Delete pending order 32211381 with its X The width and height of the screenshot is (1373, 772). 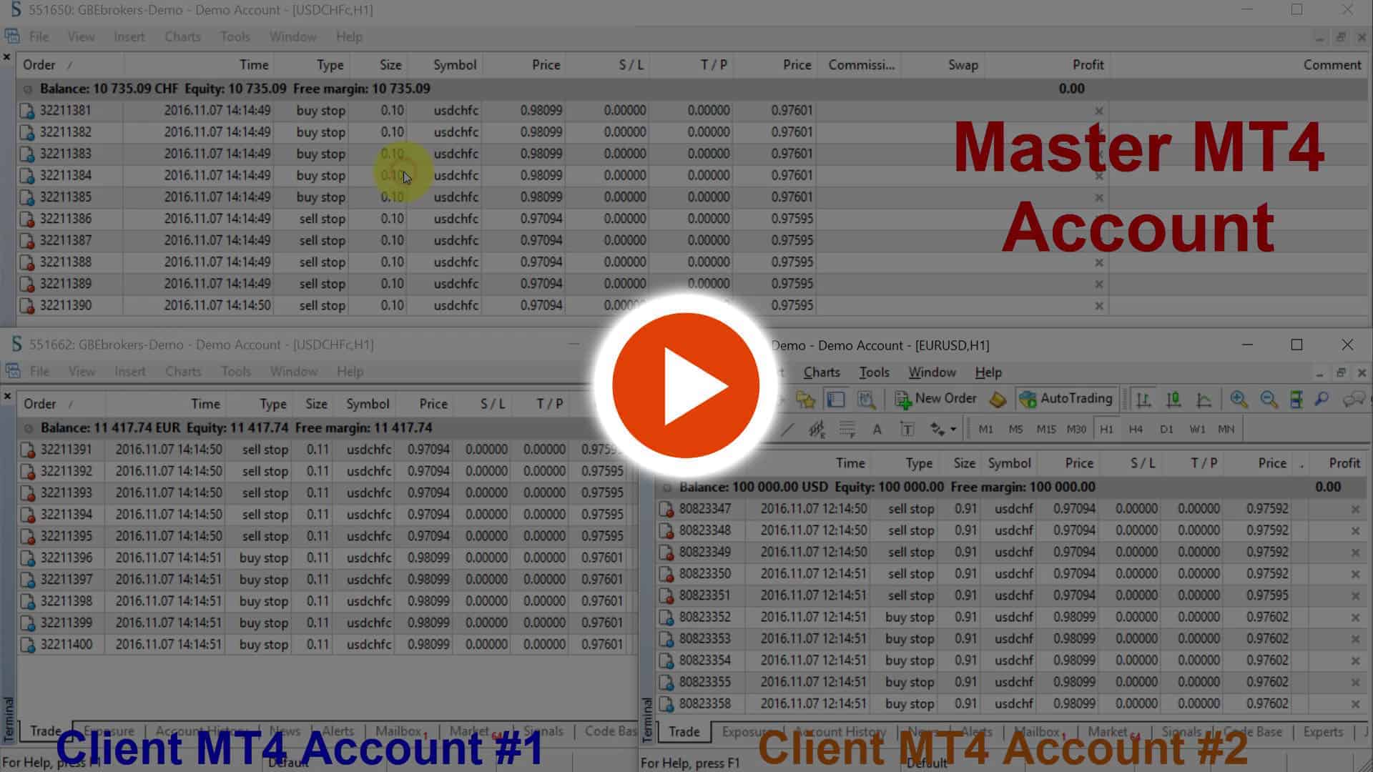click(x=1099, y=111)
